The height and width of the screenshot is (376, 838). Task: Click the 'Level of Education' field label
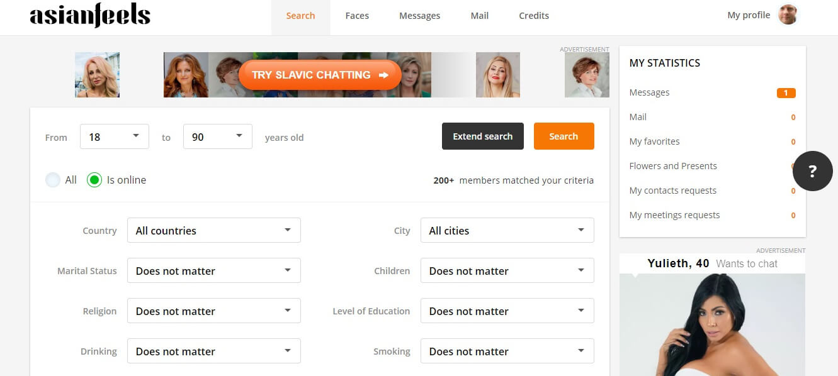pos(371,311)
